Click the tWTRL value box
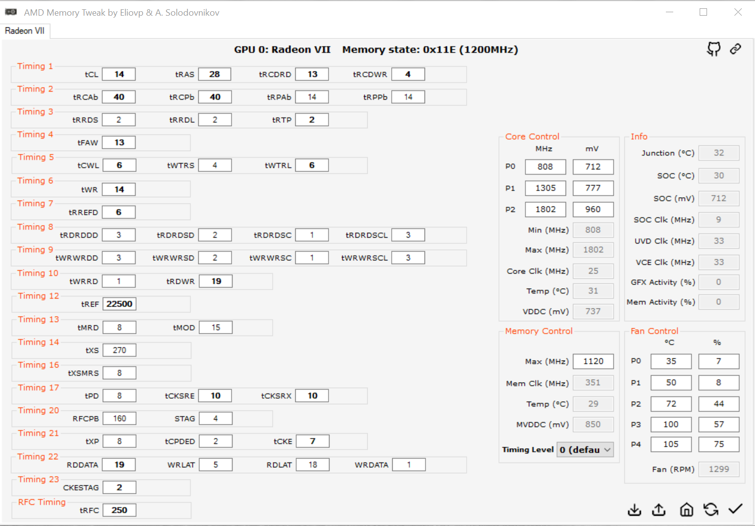 point(312,165)
